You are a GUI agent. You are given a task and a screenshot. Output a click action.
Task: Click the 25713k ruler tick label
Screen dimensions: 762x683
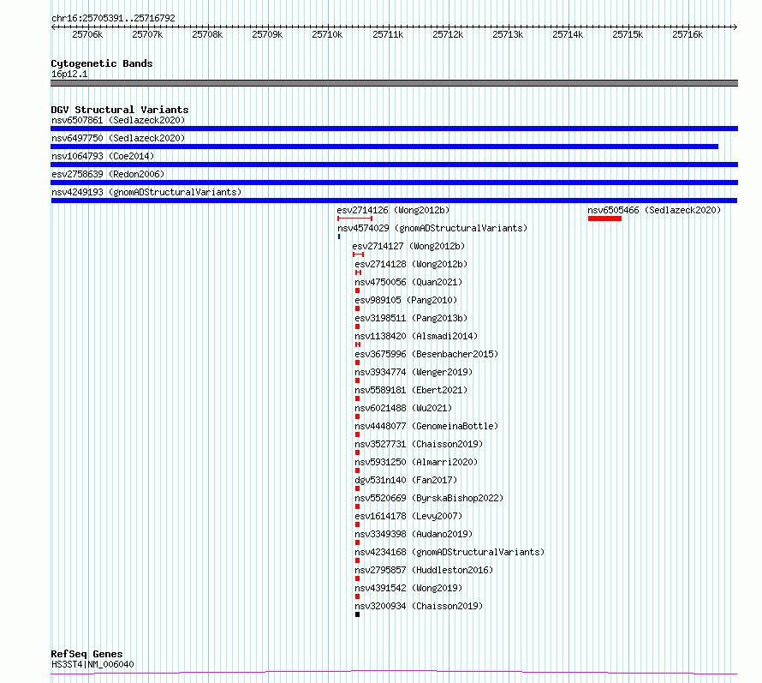coord(508,34)
